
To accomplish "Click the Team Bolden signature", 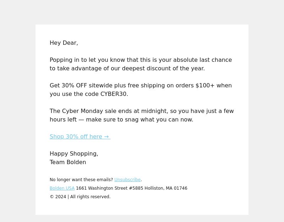I will pyautogui.click(x=68, y=162).
